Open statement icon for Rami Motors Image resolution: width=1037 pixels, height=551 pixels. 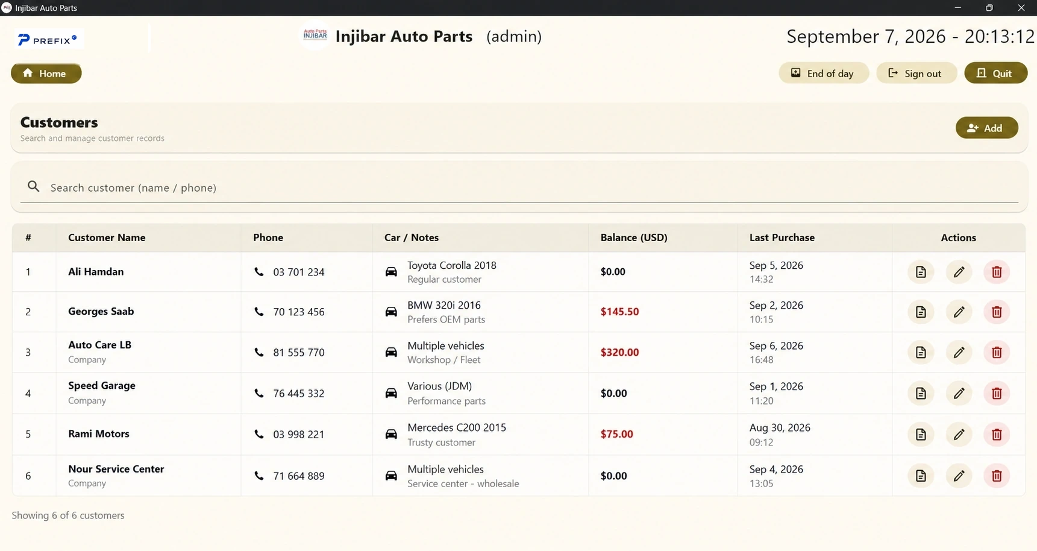click(921, 434)
